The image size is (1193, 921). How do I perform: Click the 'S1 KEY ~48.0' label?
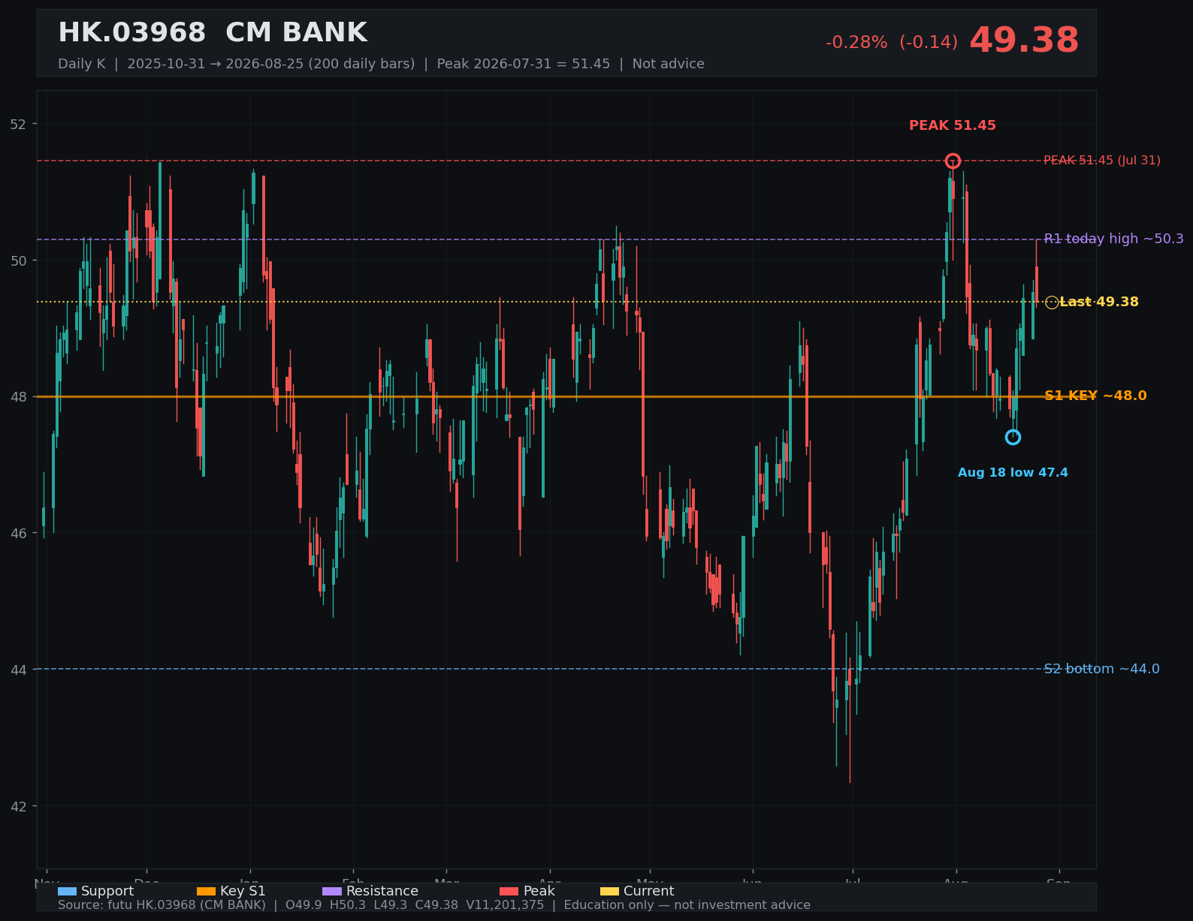pyautogui.click(x=1095, y=396)
